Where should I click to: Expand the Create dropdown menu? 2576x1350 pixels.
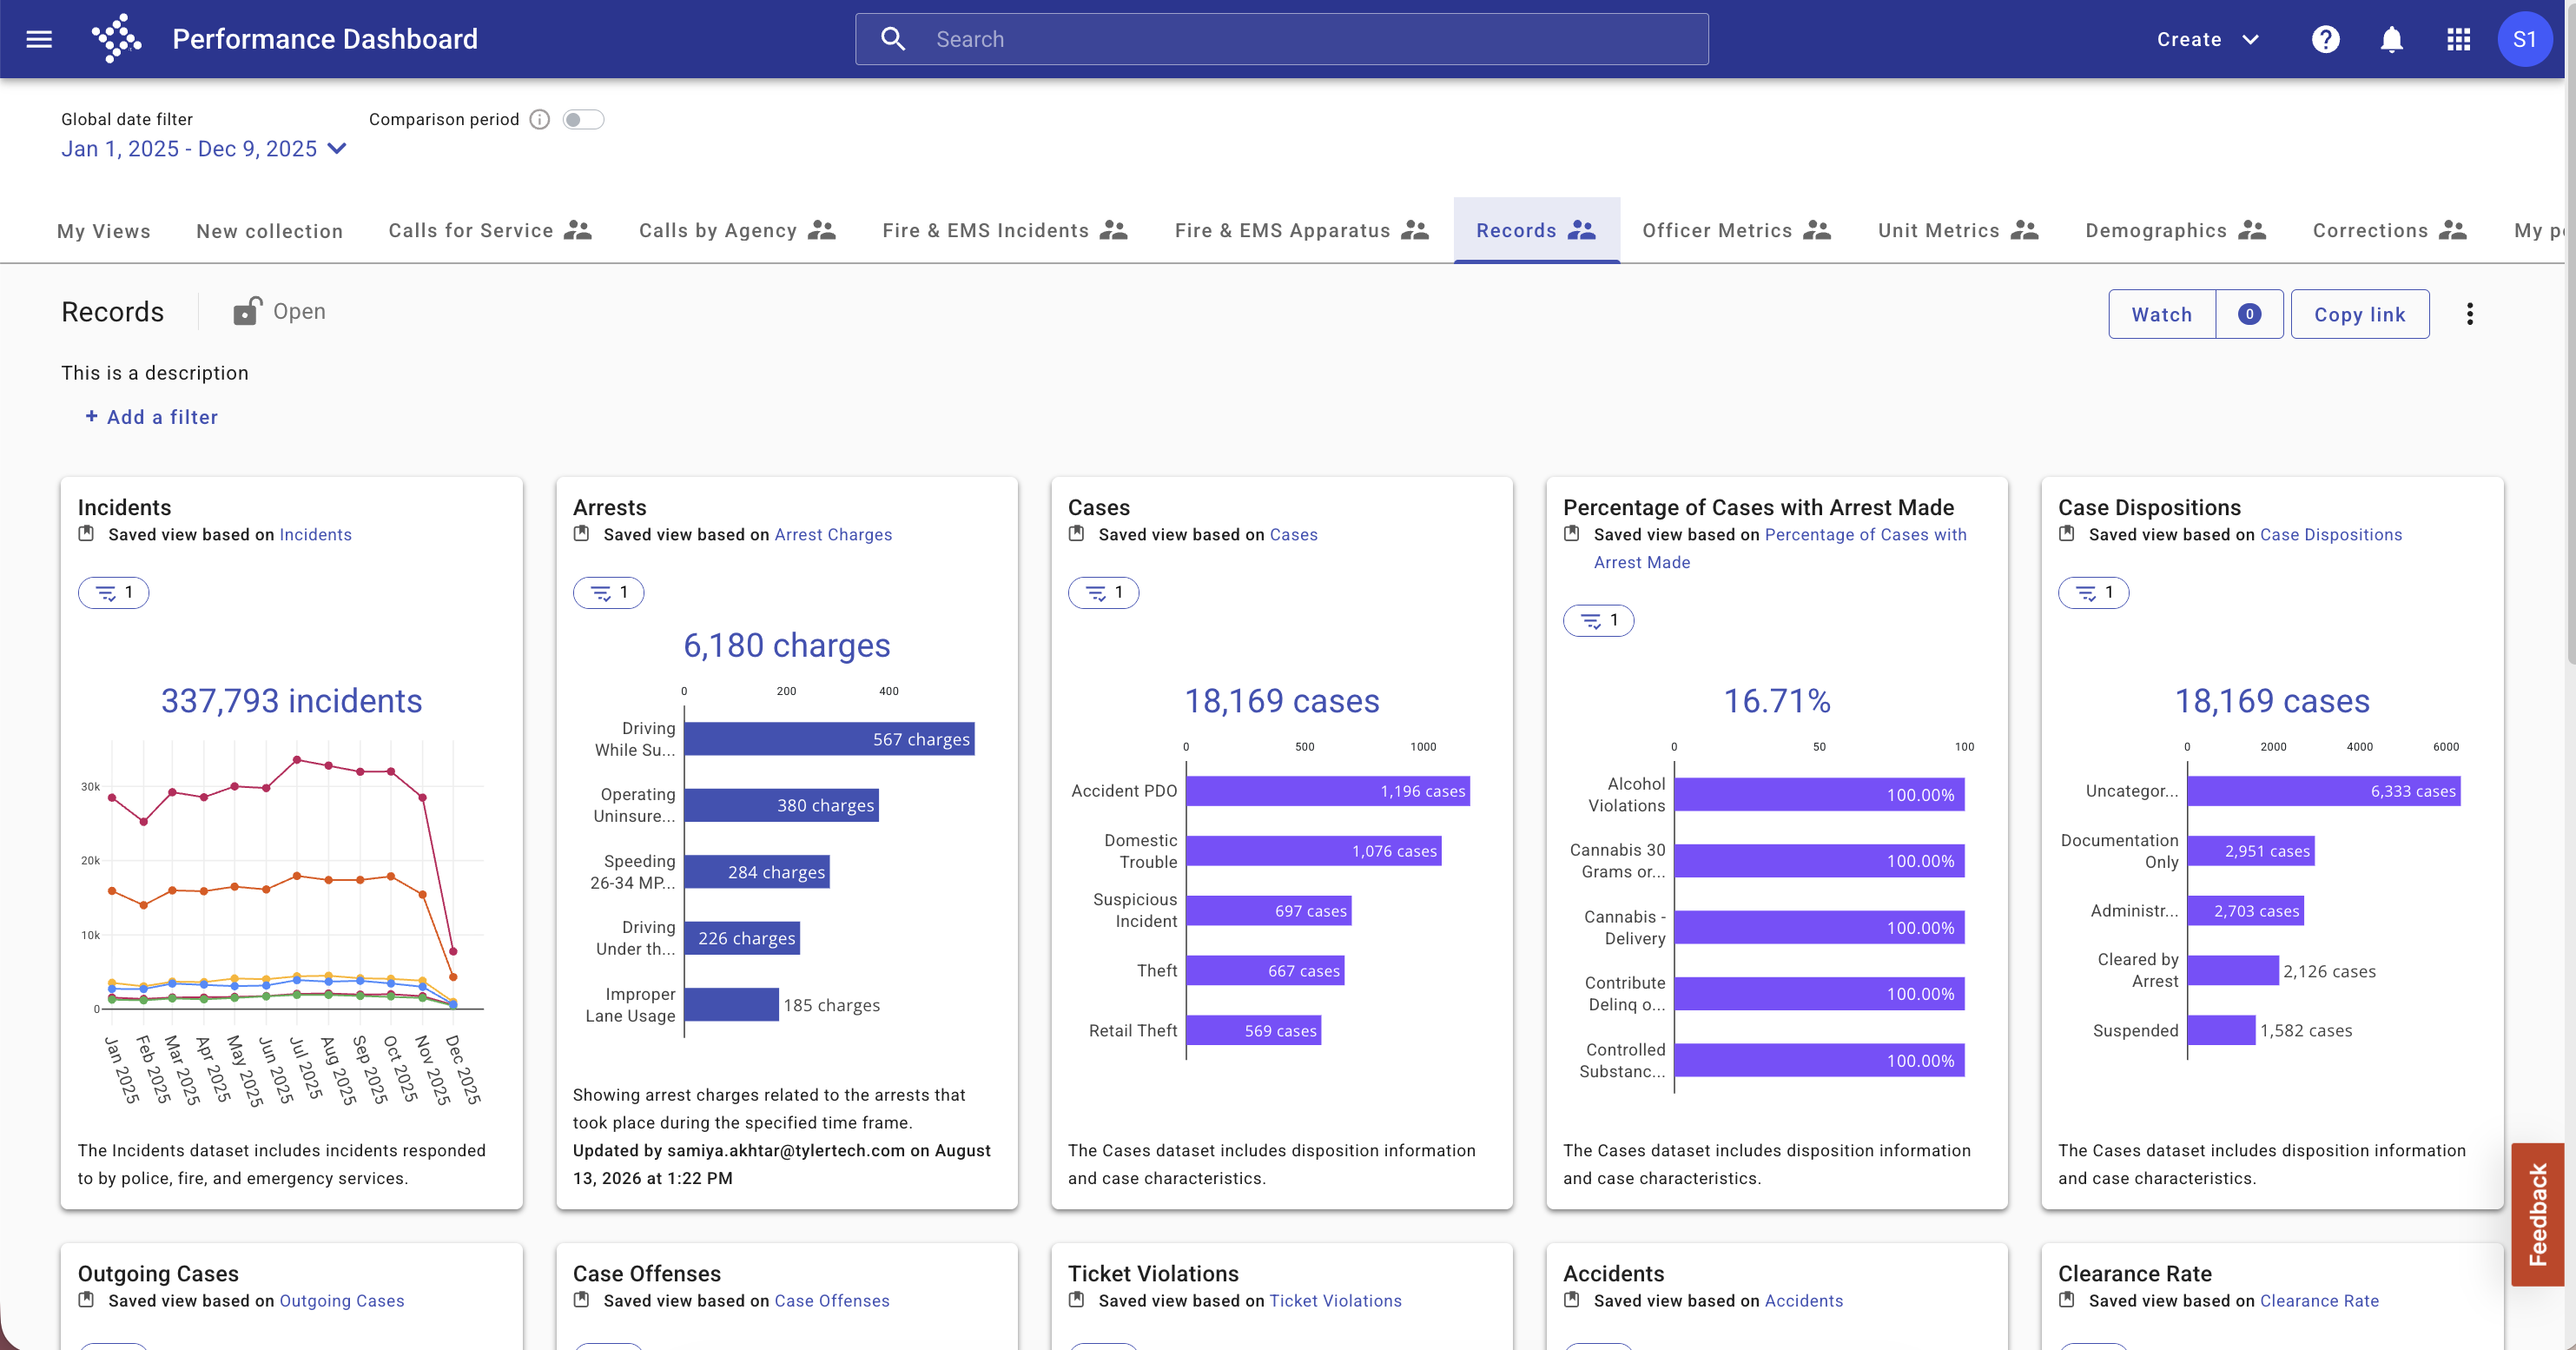pos(2207,39)
